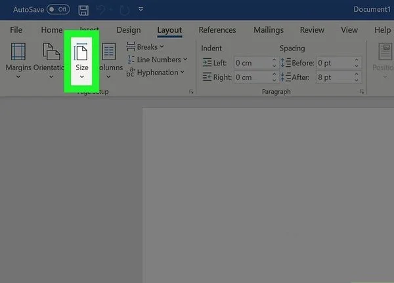This screenshot has width=394, height=283.
Task: Click the Indent label text
Action: coord(211,48)
